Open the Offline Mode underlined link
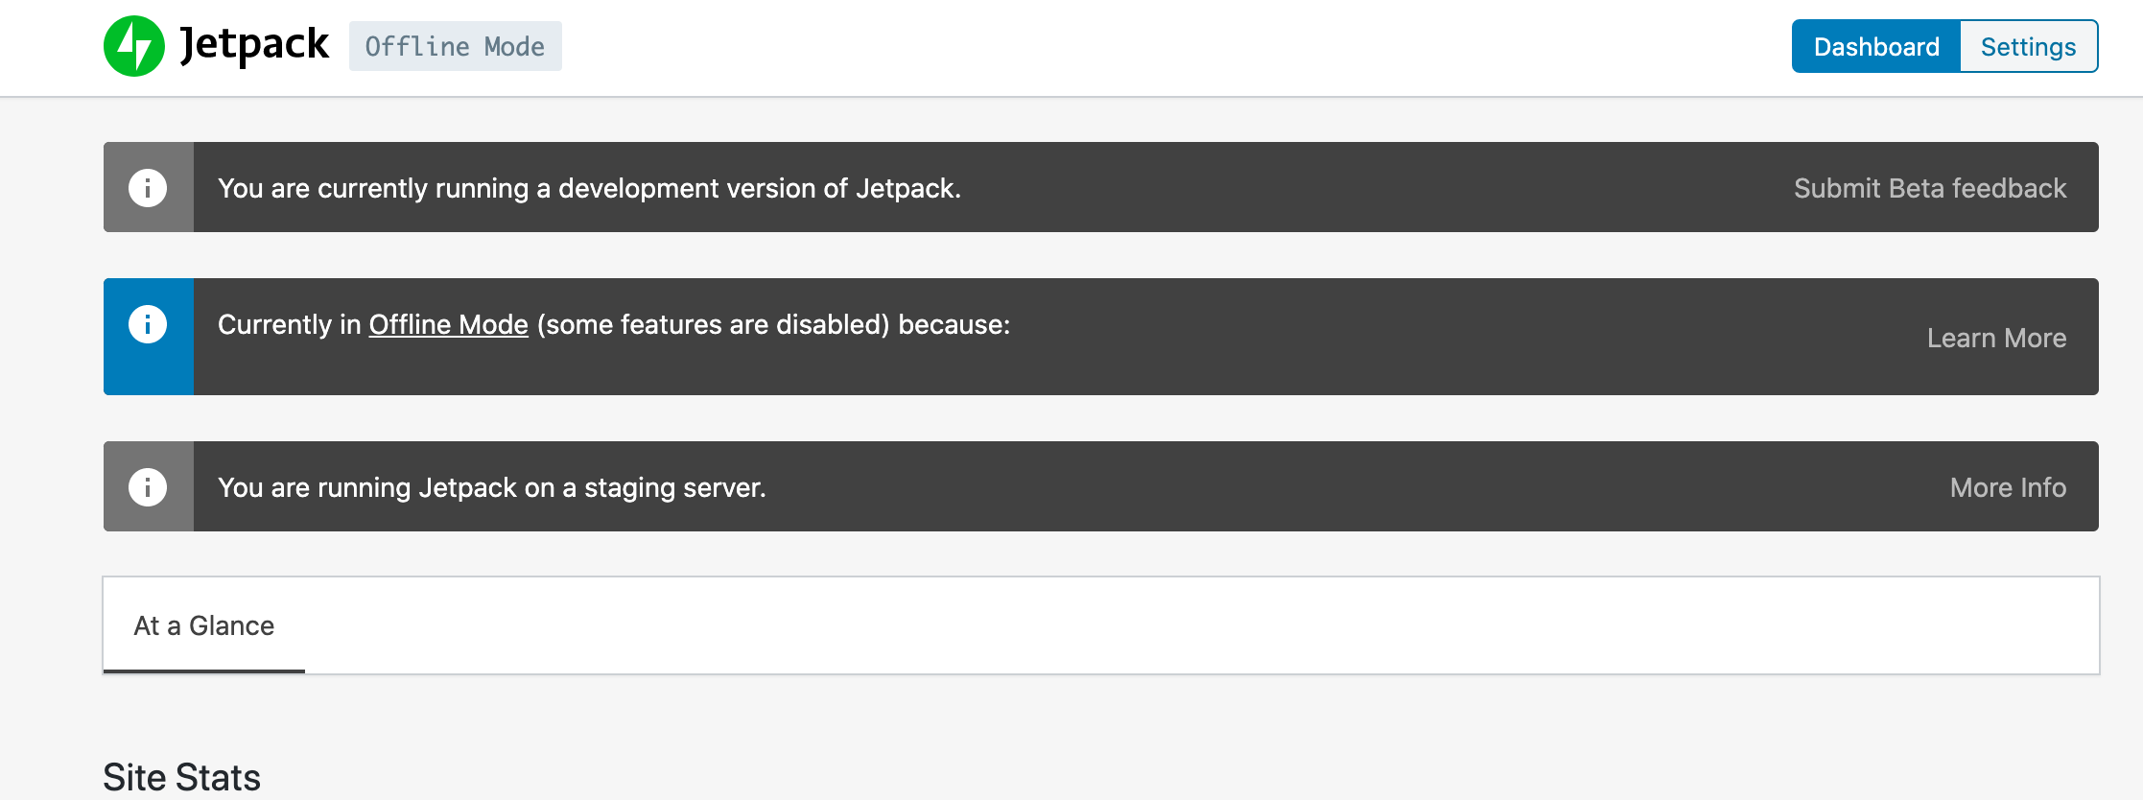The image size is (2143, 800). coord(449,324)
